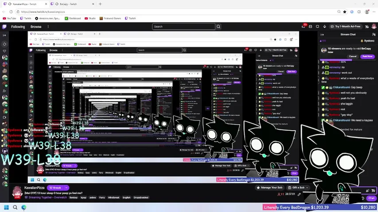The image size is (378, 212).
Task: Open the browser extensions icon
Action: (x=359, y=12)
